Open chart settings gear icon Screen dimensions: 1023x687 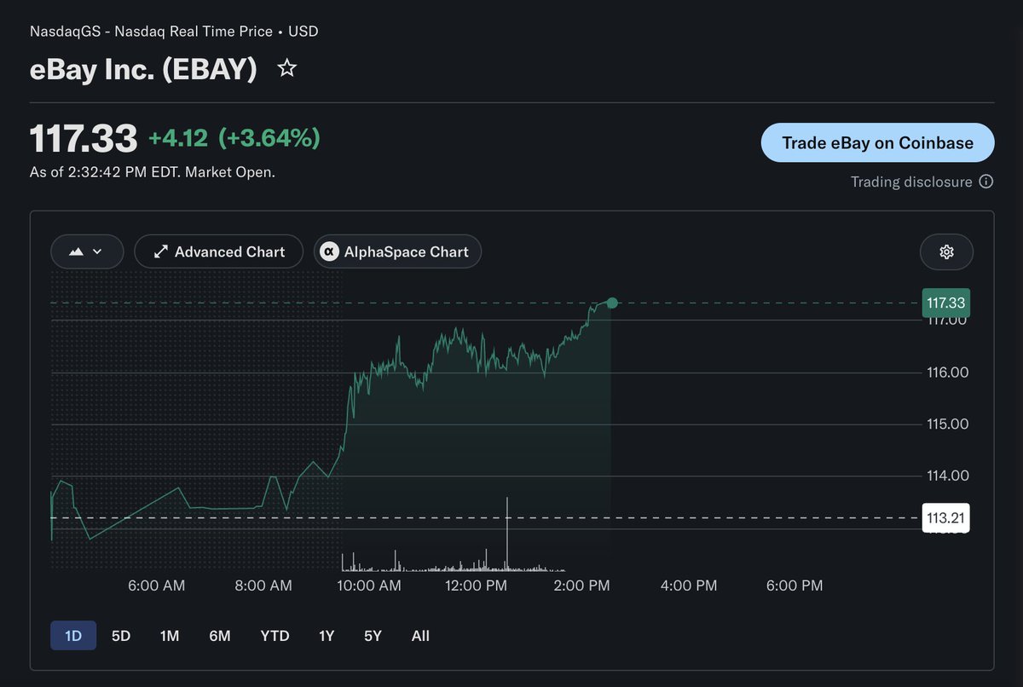946,251
